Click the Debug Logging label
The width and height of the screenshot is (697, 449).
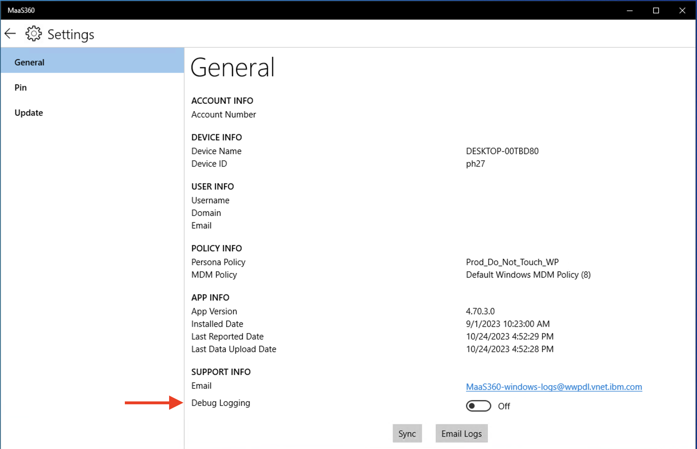pos(221,403)
